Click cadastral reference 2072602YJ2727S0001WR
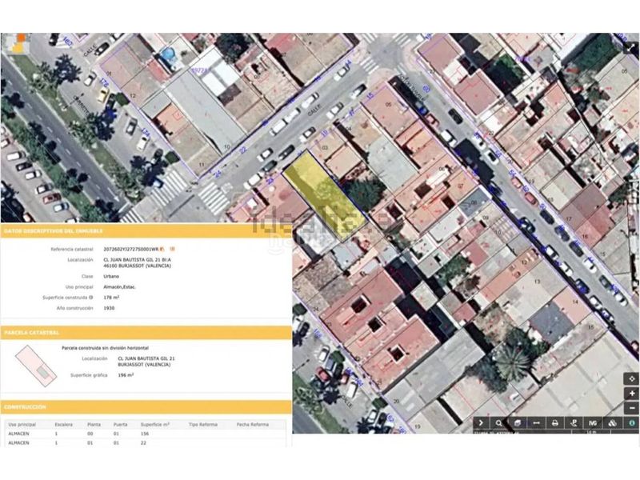Viewport: 640px width, 480px height. coord(130,249)
